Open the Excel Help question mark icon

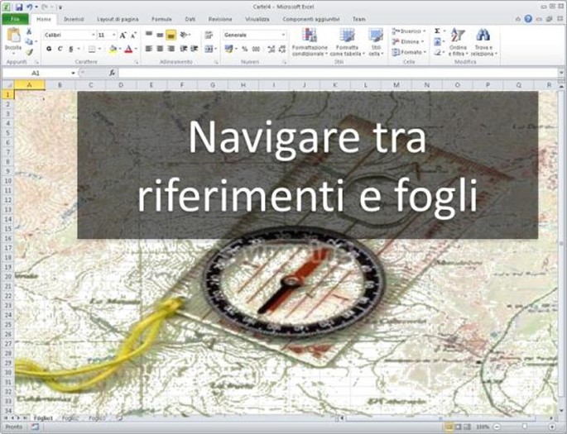[528, 17]
